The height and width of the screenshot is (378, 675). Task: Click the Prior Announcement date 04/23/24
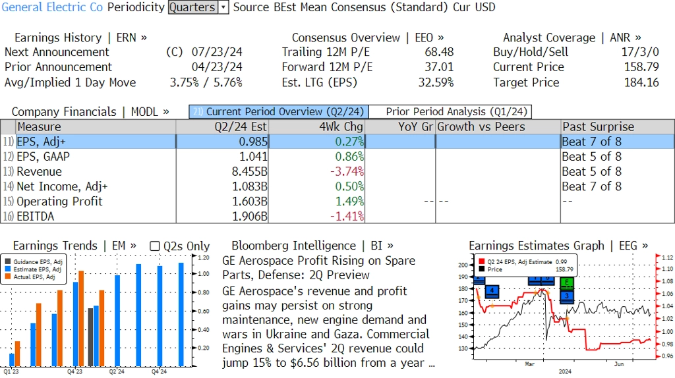pyautogui.click(x=217, y=67)
